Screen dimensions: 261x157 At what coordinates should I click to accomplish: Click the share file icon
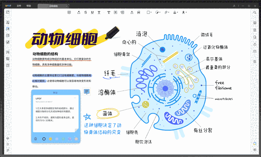[255, 44]
